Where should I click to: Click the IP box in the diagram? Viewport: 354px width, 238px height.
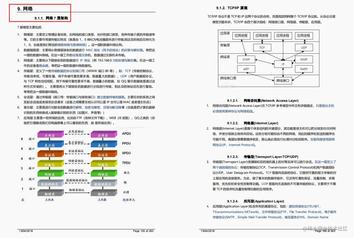coord(283,64)
